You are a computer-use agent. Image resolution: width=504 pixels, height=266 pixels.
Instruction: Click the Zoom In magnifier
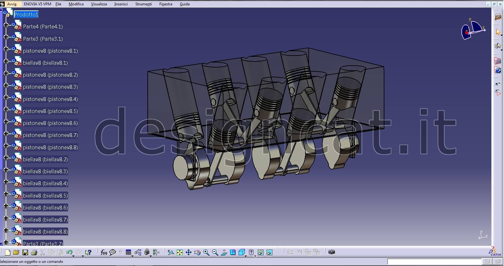click(206, 252)
